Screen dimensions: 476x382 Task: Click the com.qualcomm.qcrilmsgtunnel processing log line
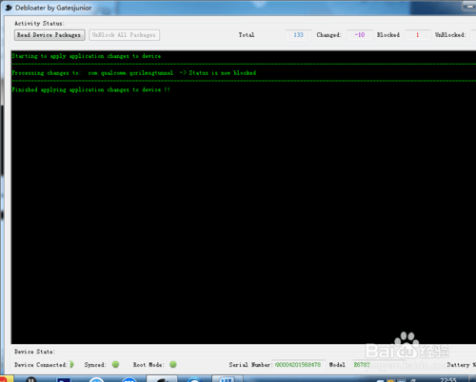click(134, 73)
